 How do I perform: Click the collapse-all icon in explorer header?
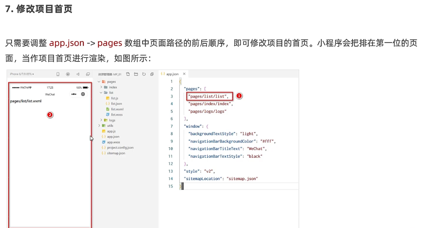[152, 74]
